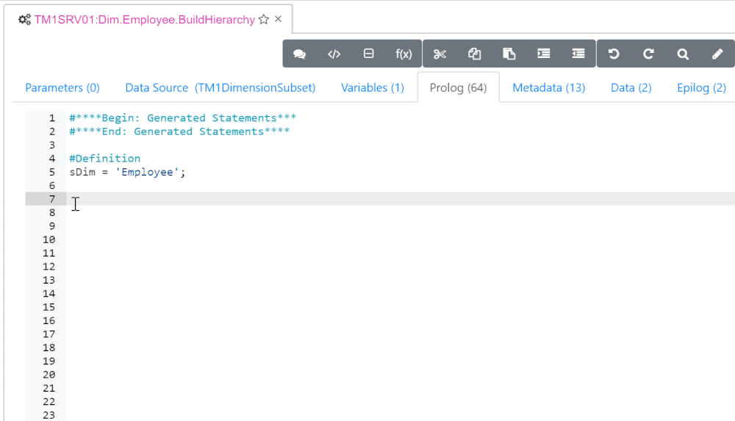This screenshot has height=421, width=735.
Task: Click the collapse block minus-square icon
Action: [x=368, y=54]
